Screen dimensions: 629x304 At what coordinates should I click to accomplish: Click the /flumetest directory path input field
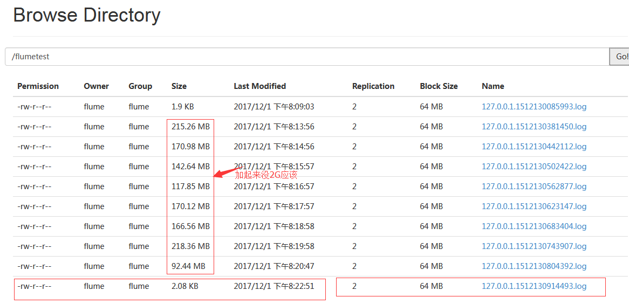click(x=306, y=57)
